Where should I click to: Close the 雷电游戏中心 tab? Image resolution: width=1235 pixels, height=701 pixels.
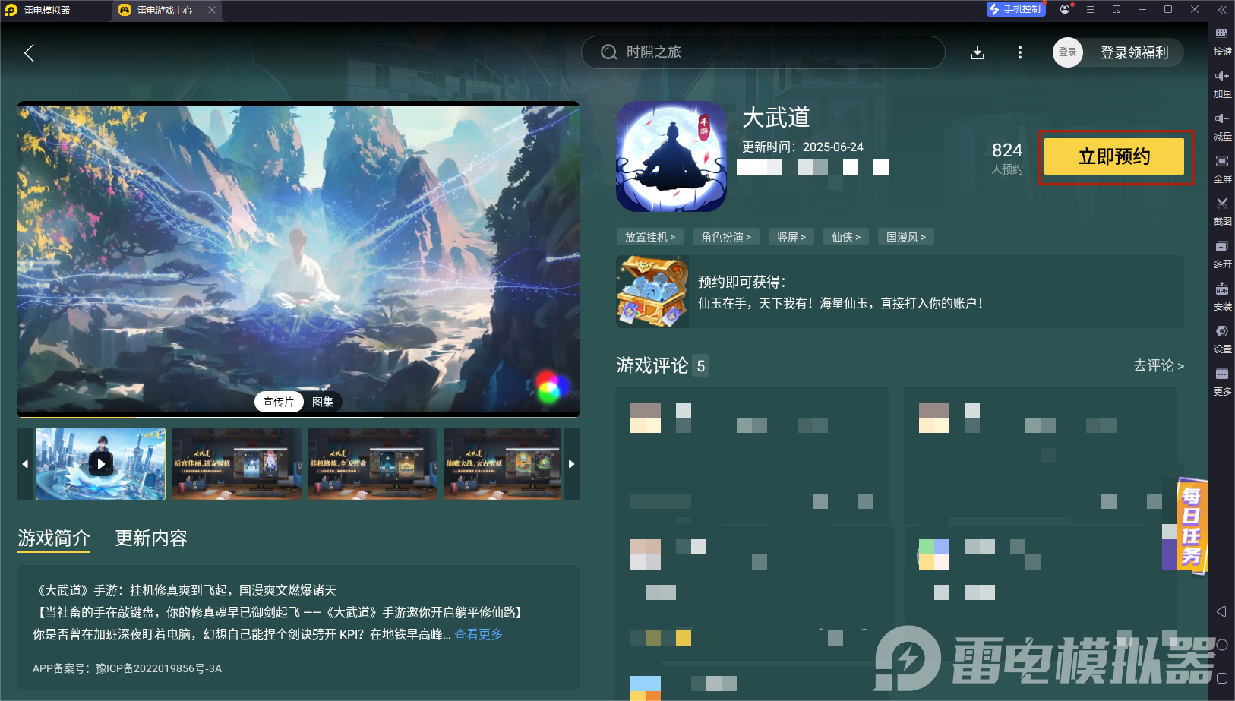tap(212, 10)
